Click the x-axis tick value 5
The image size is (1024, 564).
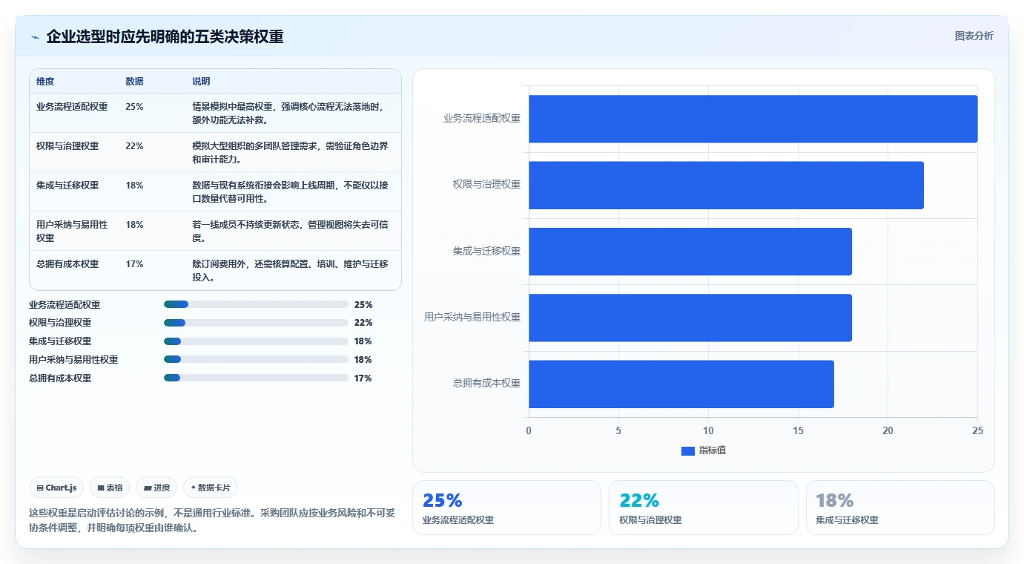point(618,431)
